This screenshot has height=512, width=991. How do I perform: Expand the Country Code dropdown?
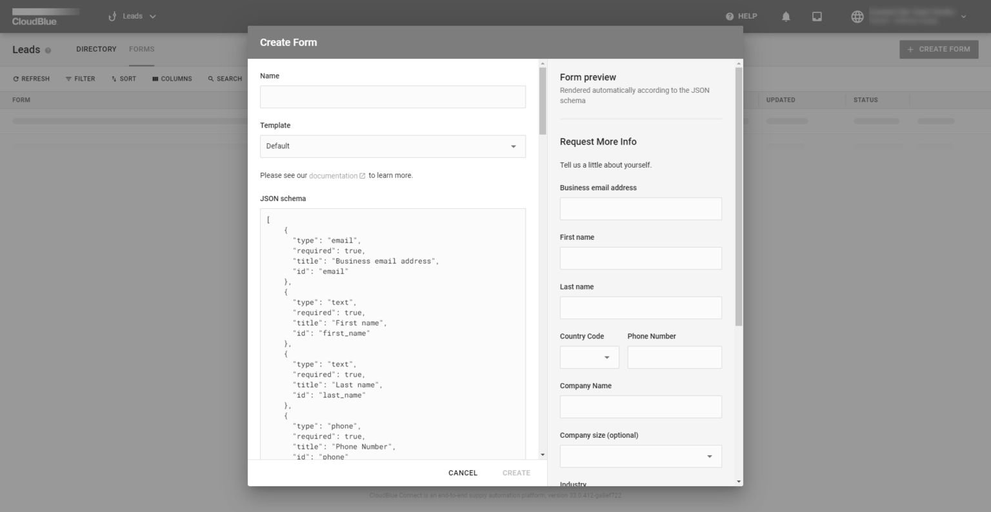click(x=589, y=357)
